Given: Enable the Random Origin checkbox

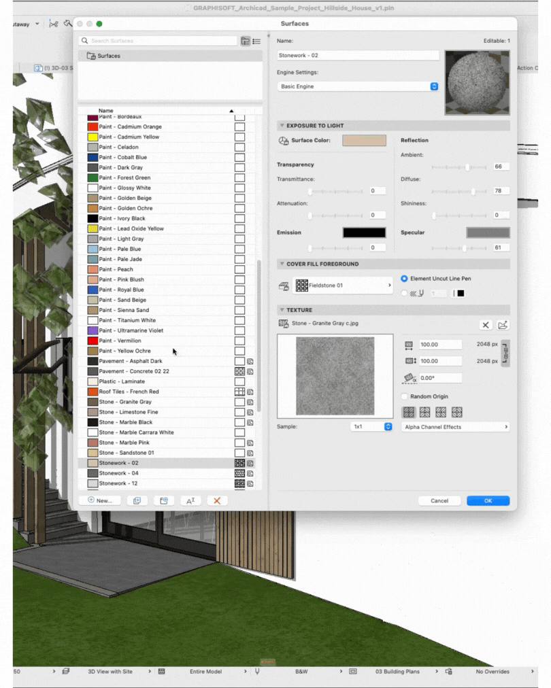Looking at the screenshot, I should (x=404, y=396).
